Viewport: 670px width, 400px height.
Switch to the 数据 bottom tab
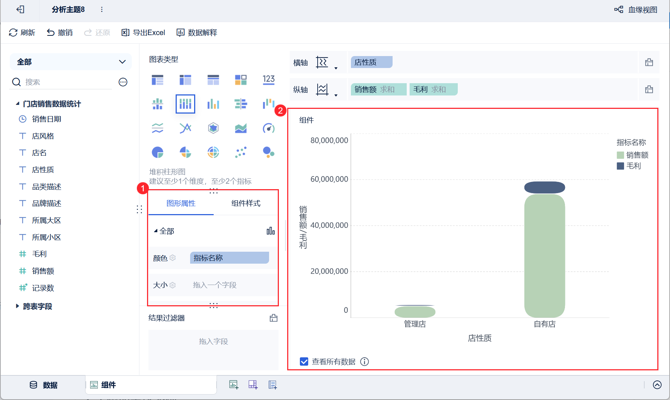(x=43, y=385)
